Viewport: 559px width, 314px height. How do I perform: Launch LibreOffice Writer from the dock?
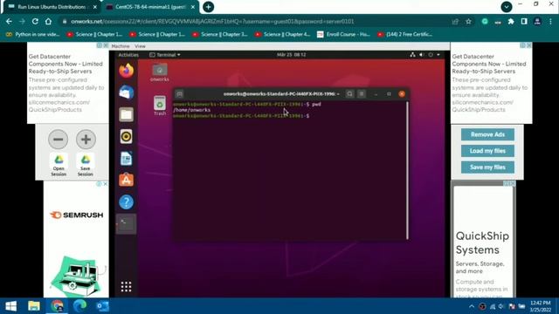coord(126,159)
